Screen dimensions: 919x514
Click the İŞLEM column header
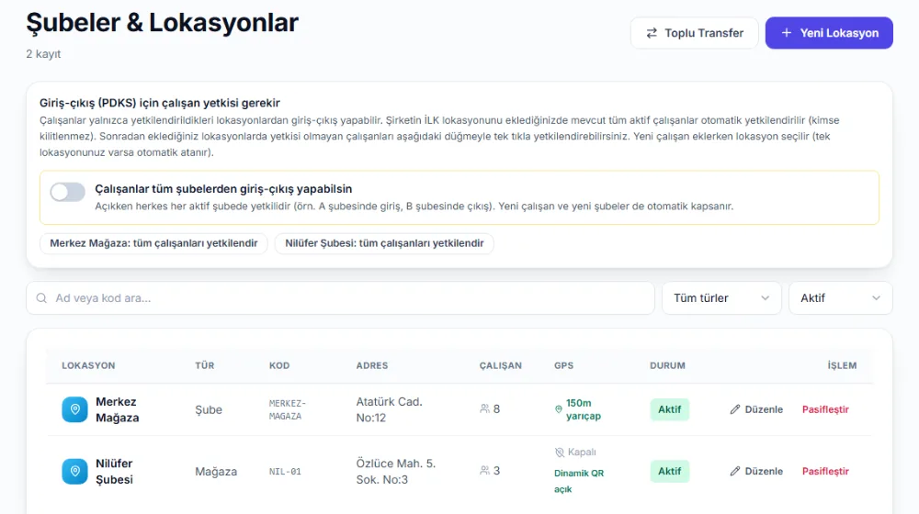pos(842,365)
